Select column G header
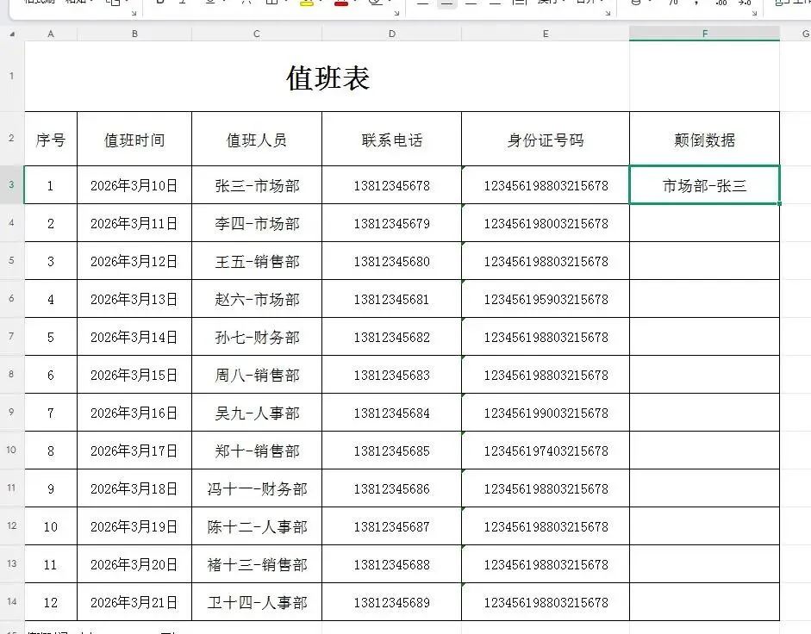 [796, 34]
